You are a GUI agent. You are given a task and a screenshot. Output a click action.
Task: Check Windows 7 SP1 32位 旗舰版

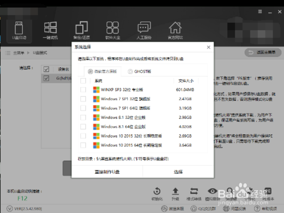click(83, 99)
